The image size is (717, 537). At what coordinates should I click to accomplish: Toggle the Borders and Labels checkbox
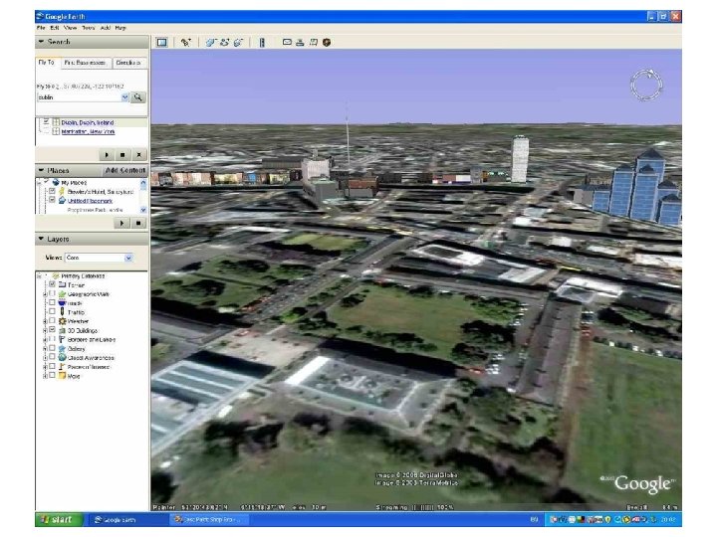pyautogui.click(x=52, y=339)
